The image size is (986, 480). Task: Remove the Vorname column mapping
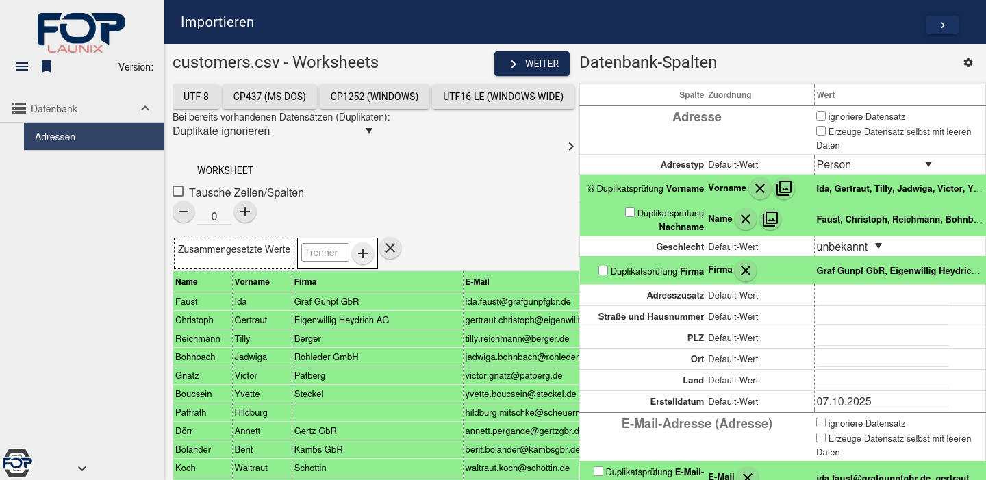(759, 188)
